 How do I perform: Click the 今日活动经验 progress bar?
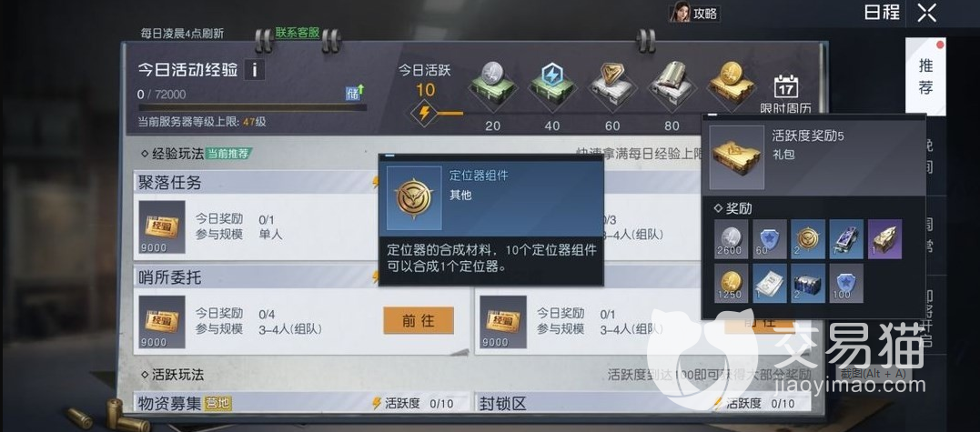coord(252,106)
